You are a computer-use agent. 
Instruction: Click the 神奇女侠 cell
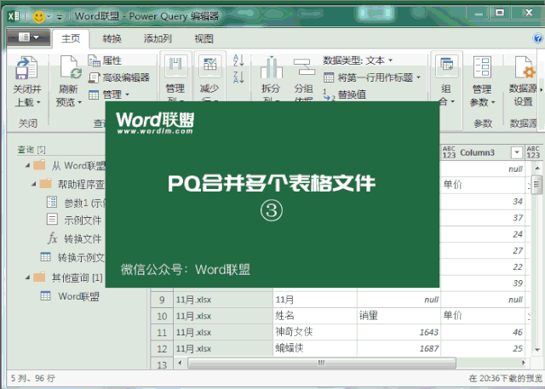[315, 332]
